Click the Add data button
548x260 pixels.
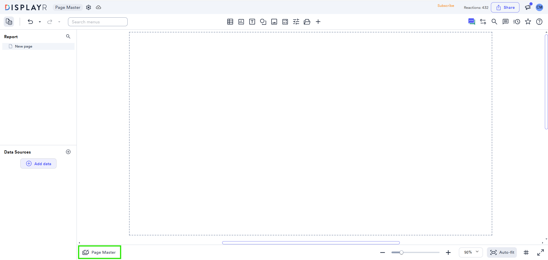click(x=38, y=163)
